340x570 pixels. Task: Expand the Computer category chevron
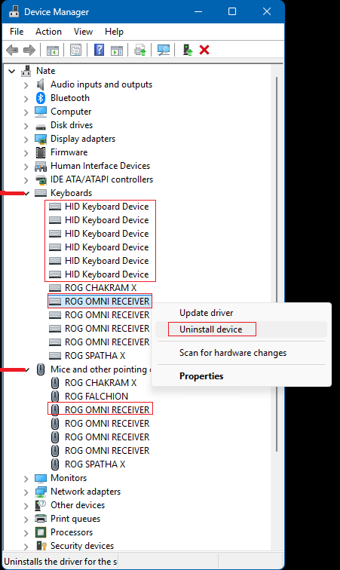[x=26, y=112]
